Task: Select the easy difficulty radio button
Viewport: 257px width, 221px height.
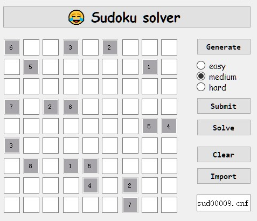Action: click(x=201, y=65)
